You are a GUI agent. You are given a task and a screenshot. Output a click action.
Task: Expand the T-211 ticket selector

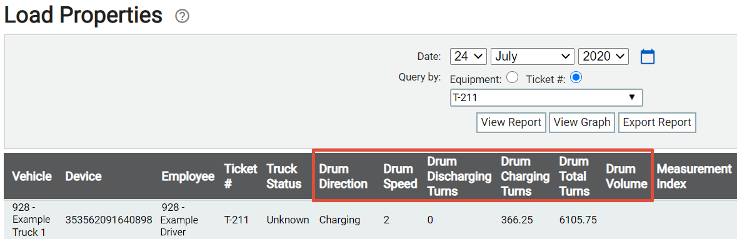point(546,98)
